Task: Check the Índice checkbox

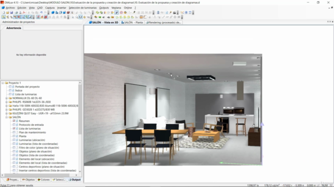Action: [x=10, y=90]
